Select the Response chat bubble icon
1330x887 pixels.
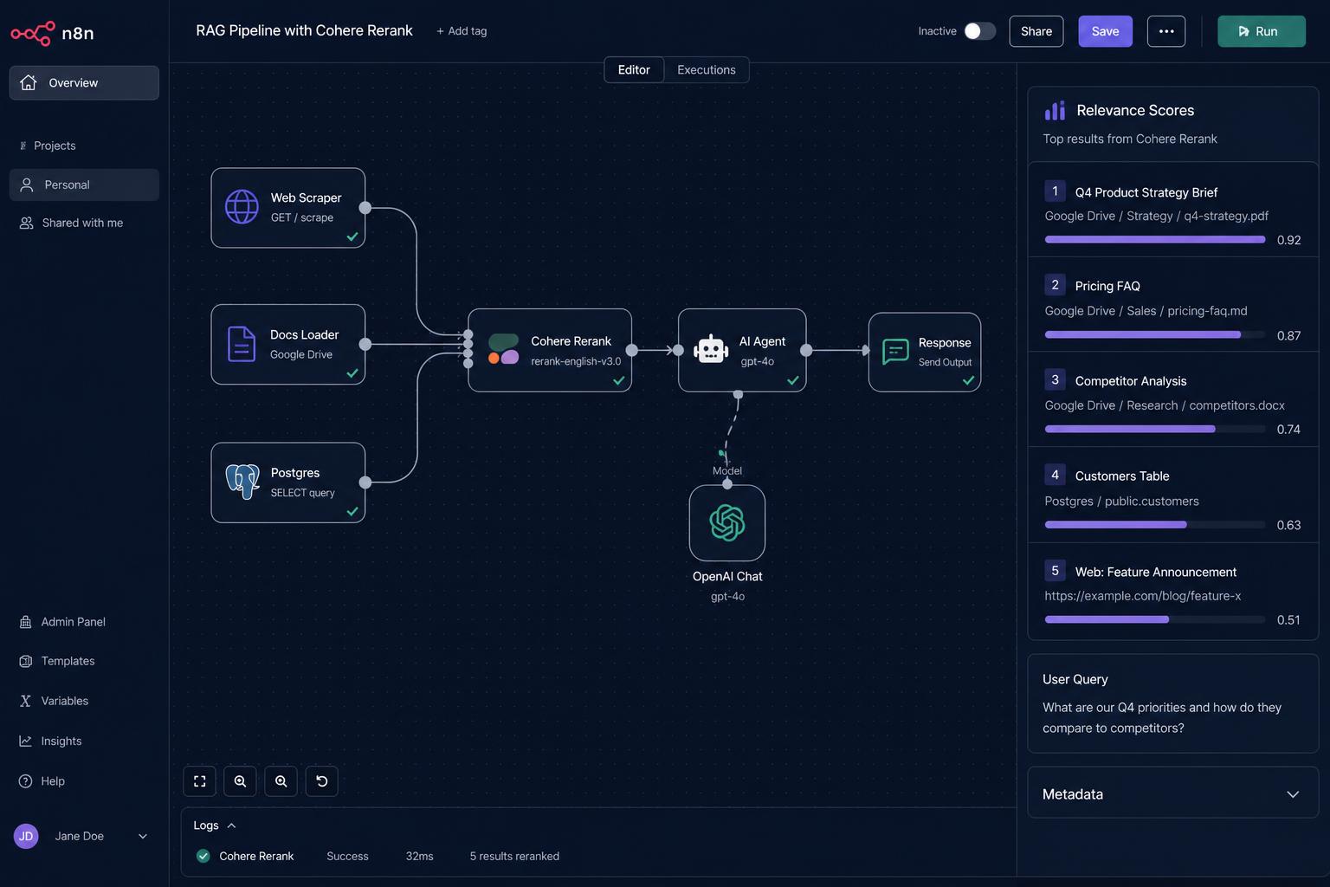pyautogui.click(x=895, y=352)
